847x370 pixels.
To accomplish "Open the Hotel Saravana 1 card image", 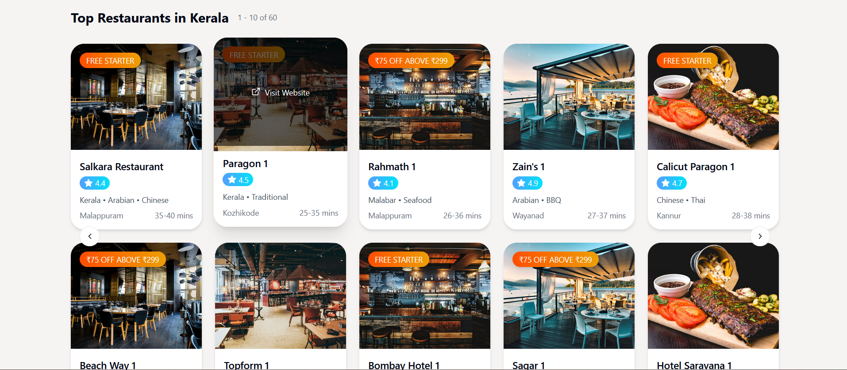I will pyautogui.click(x=713, y=296).
